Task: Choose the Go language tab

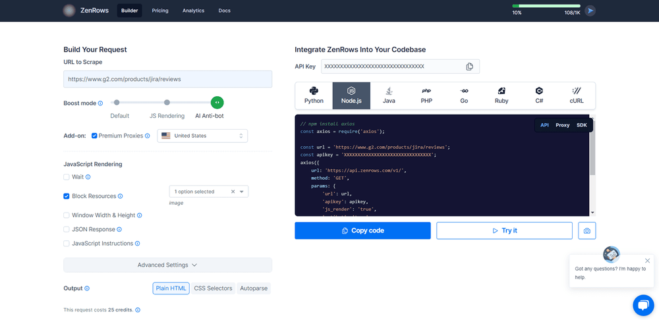Action: pyautogui.click(x=464, y=95)
